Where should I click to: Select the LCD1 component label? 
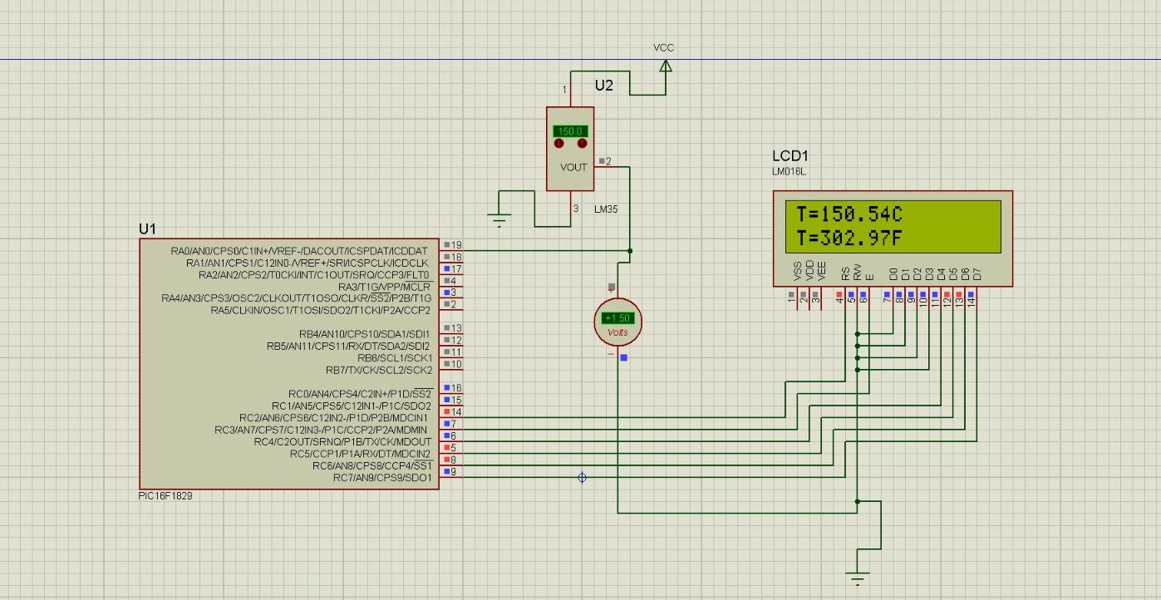(790, 156)
